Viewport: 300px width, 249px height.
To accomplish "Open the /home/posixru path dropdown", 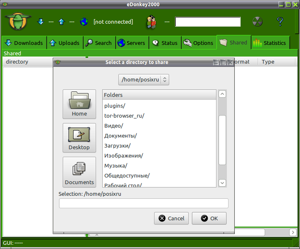I will click(x=144, y=79).
